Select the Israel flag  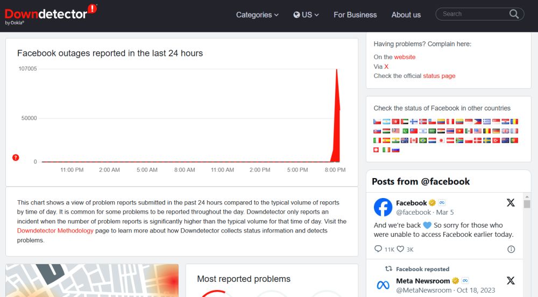(423, 131)
